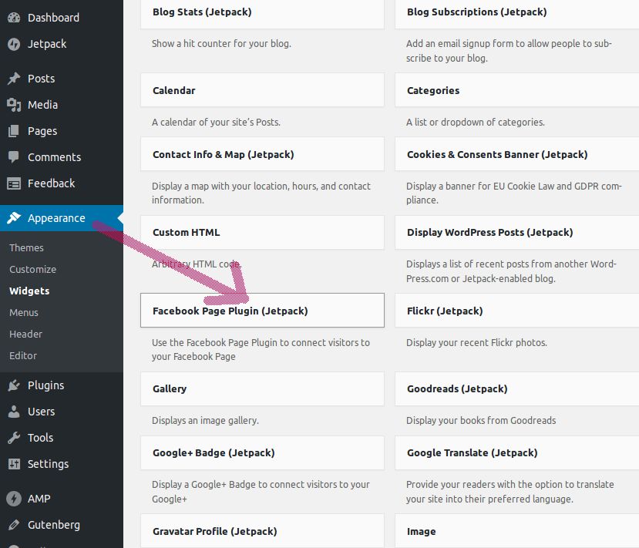Viewport: 639px width, 548px height.
Task: Click the Media icon in sidebar
Action: tap(14, 105)
